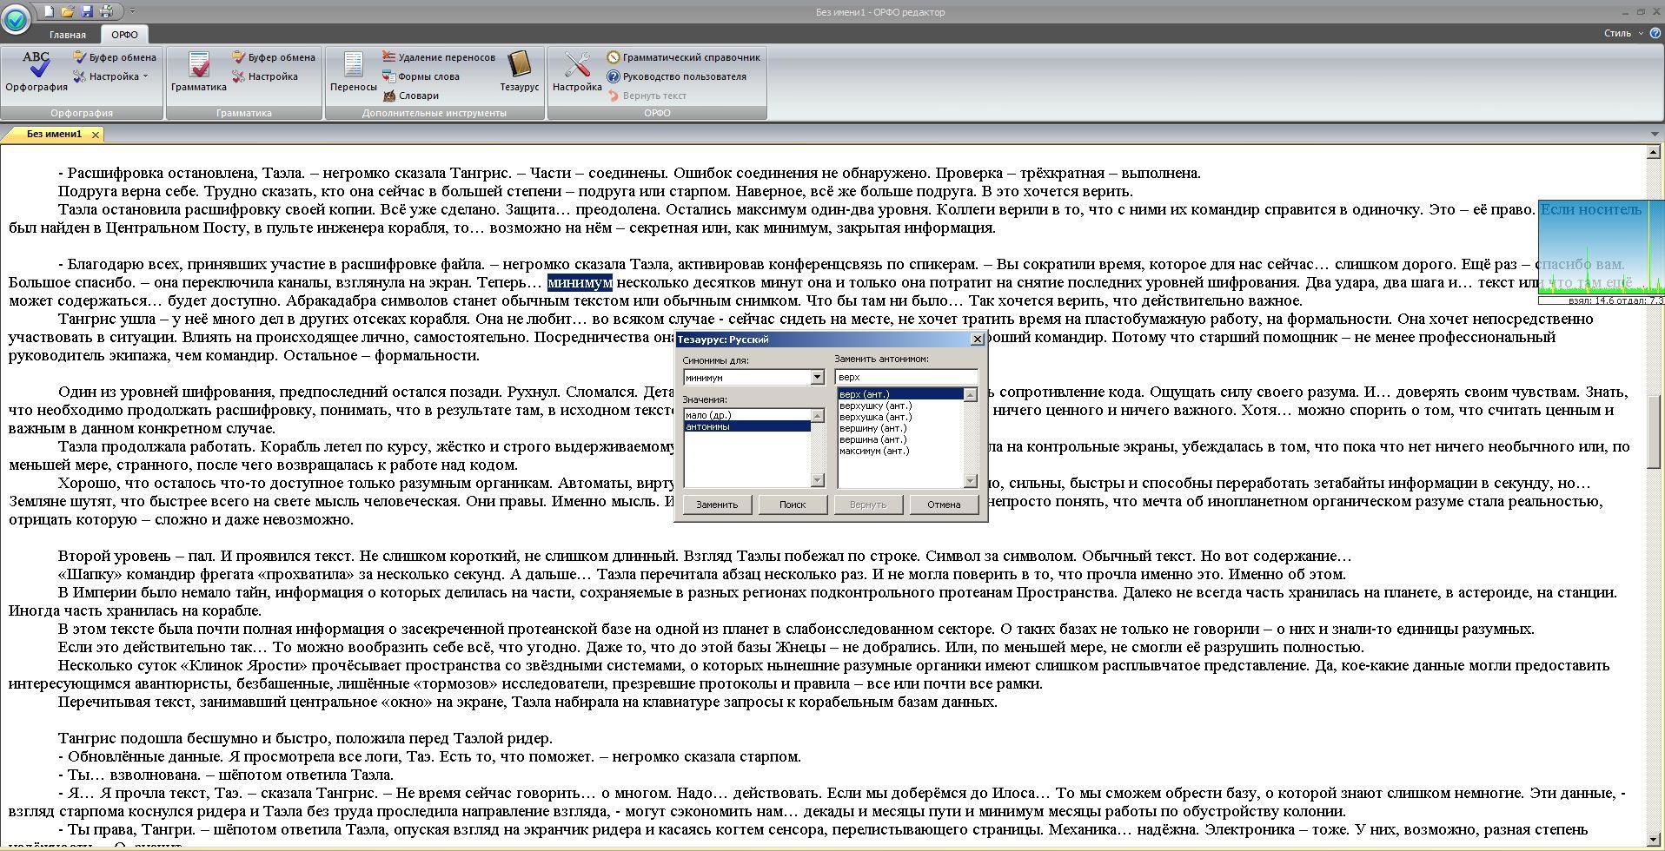Open the Переносы hyphenation tool

point(353,71)
